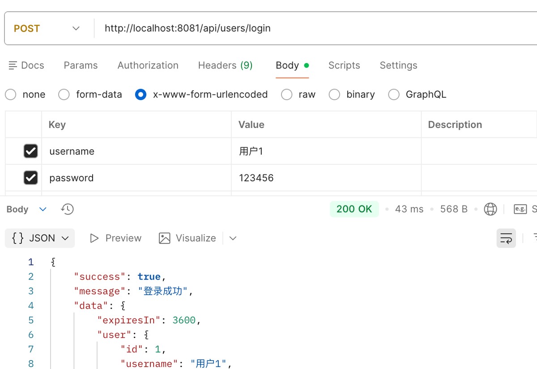This screenshot has width=537, height=369.
Task: Click the Preview play icon
Action: point(94,238)
